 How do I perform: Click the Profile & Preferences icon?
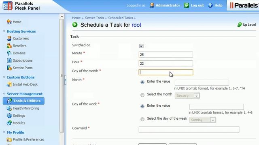pos(9,140)
